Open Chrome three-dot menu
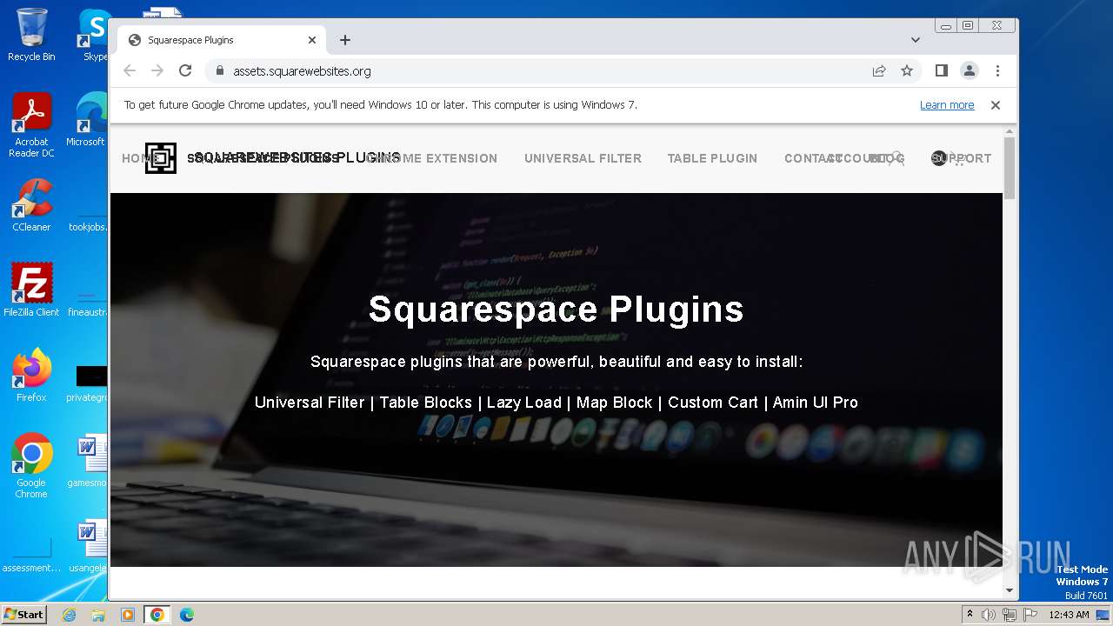The image size is (1113, 626). coord(997,71)
